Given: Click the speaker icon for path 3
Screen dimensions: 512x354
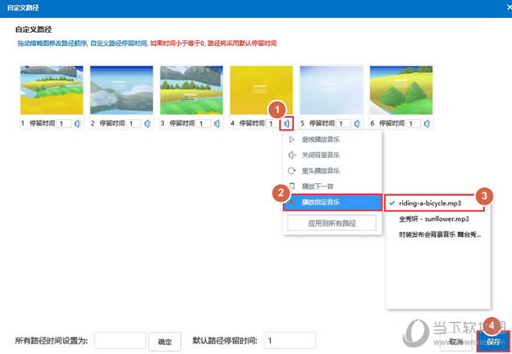Looking at the screenshot, I should click(x=217, y=123).
